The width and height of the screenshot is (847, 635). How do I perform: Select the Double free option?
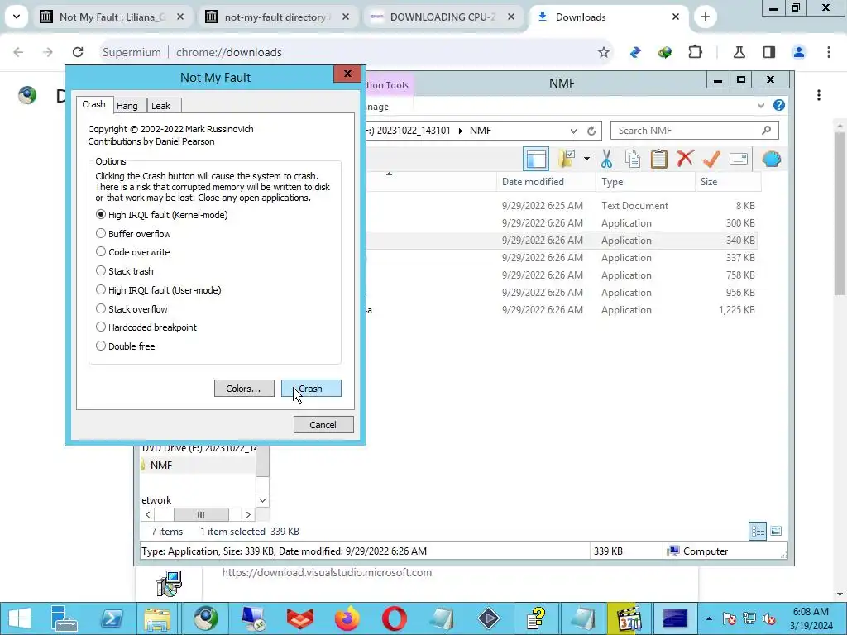click(x=125, y=346)
